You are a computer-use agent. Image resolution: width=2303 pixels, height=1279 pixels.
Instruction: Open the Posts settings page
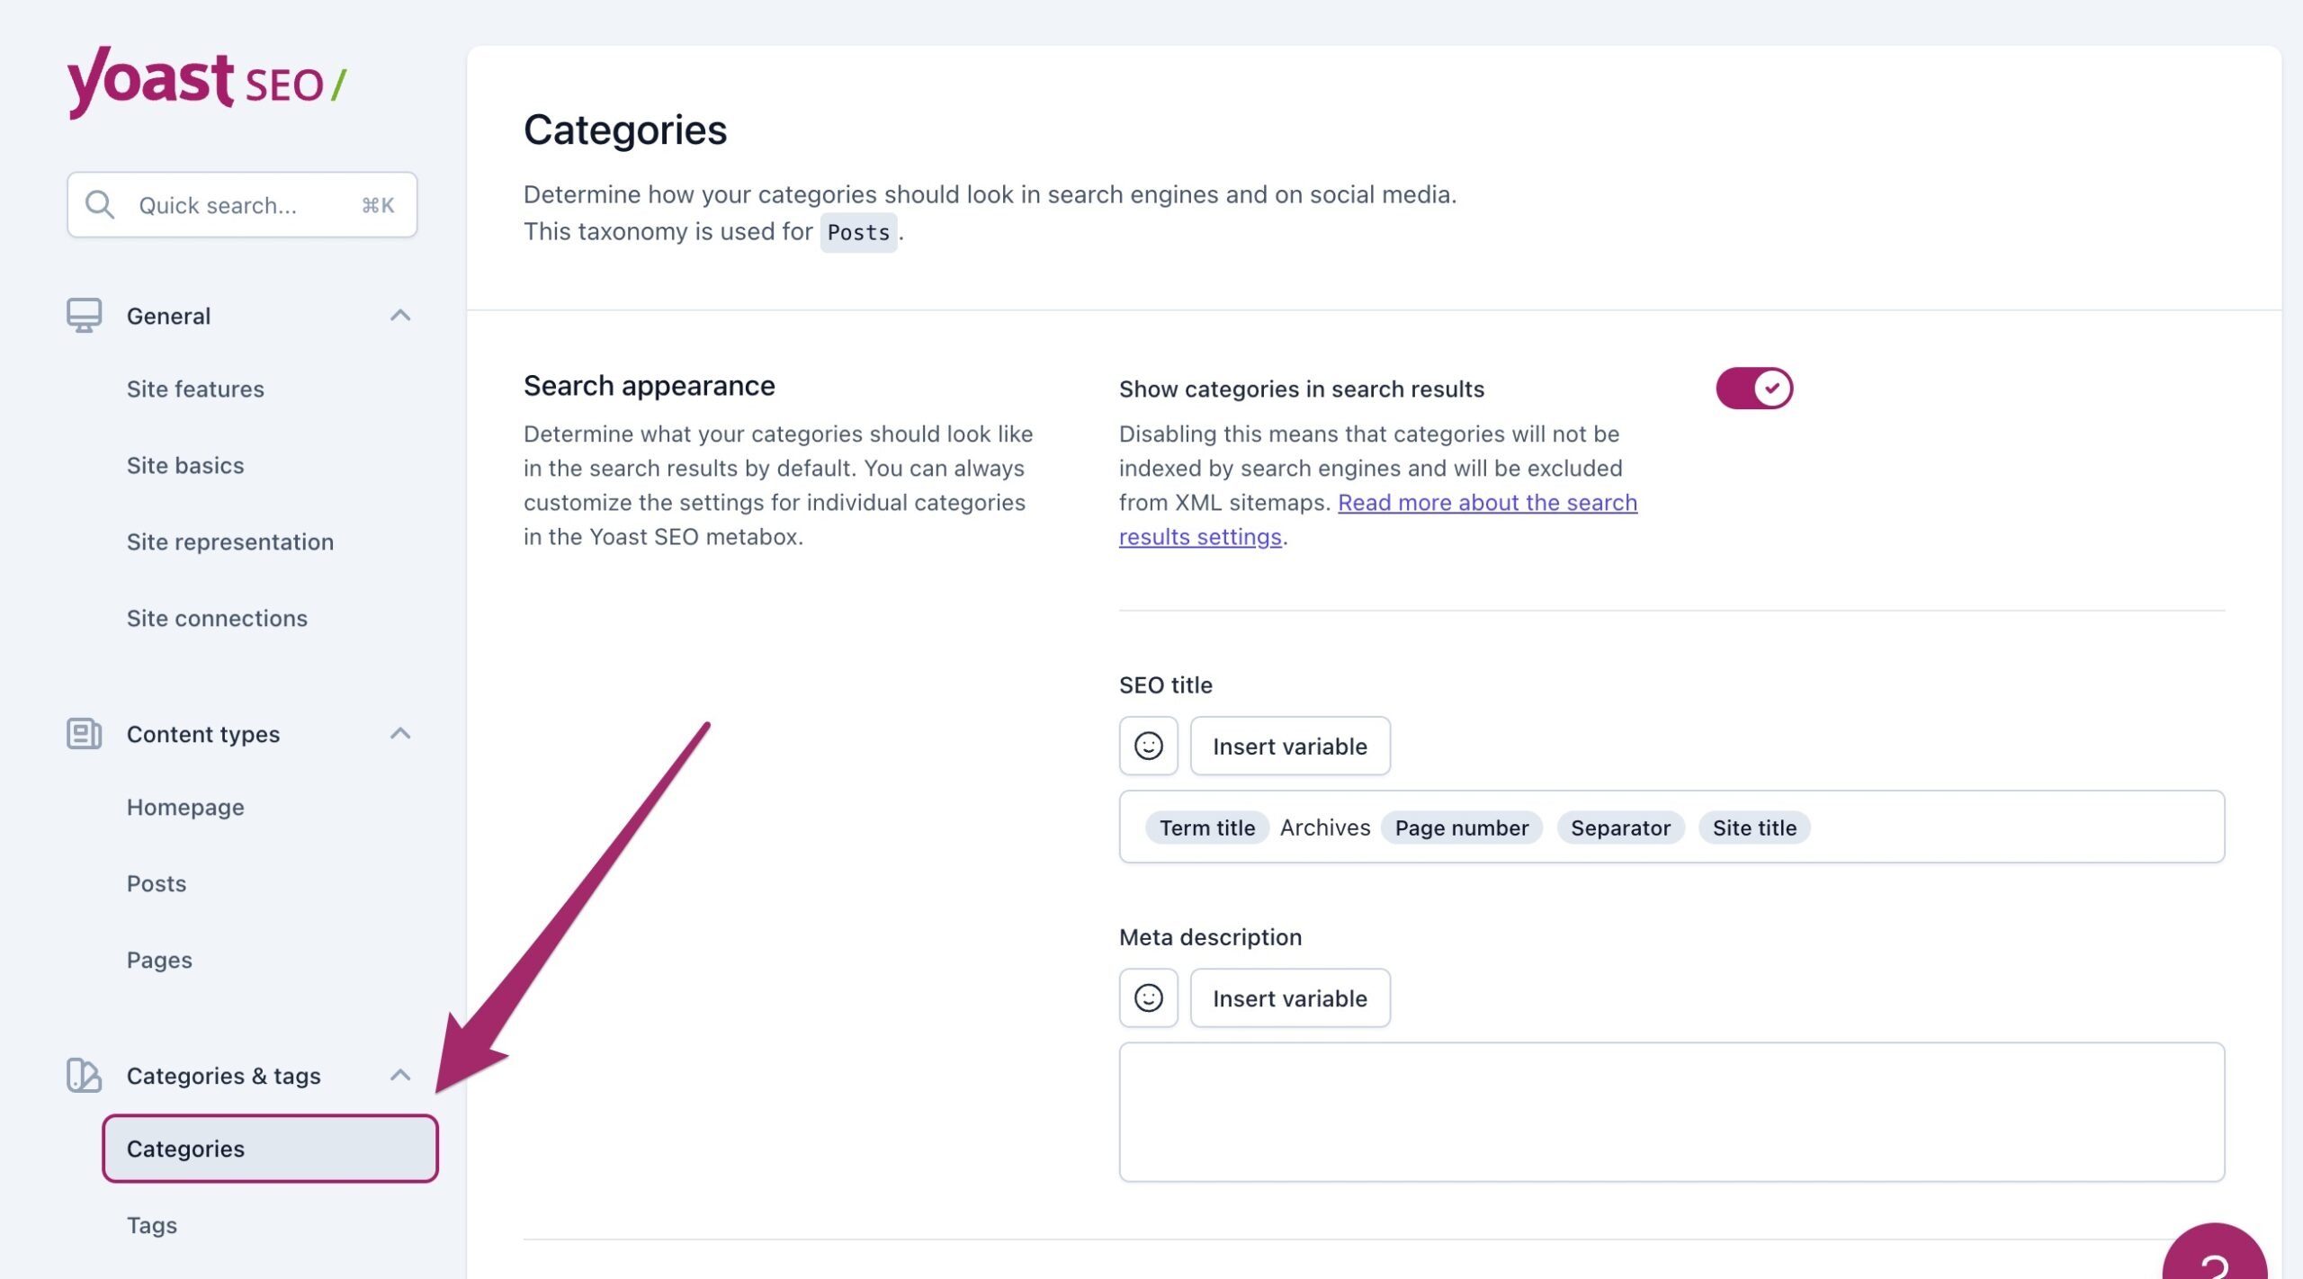(156, 882)
